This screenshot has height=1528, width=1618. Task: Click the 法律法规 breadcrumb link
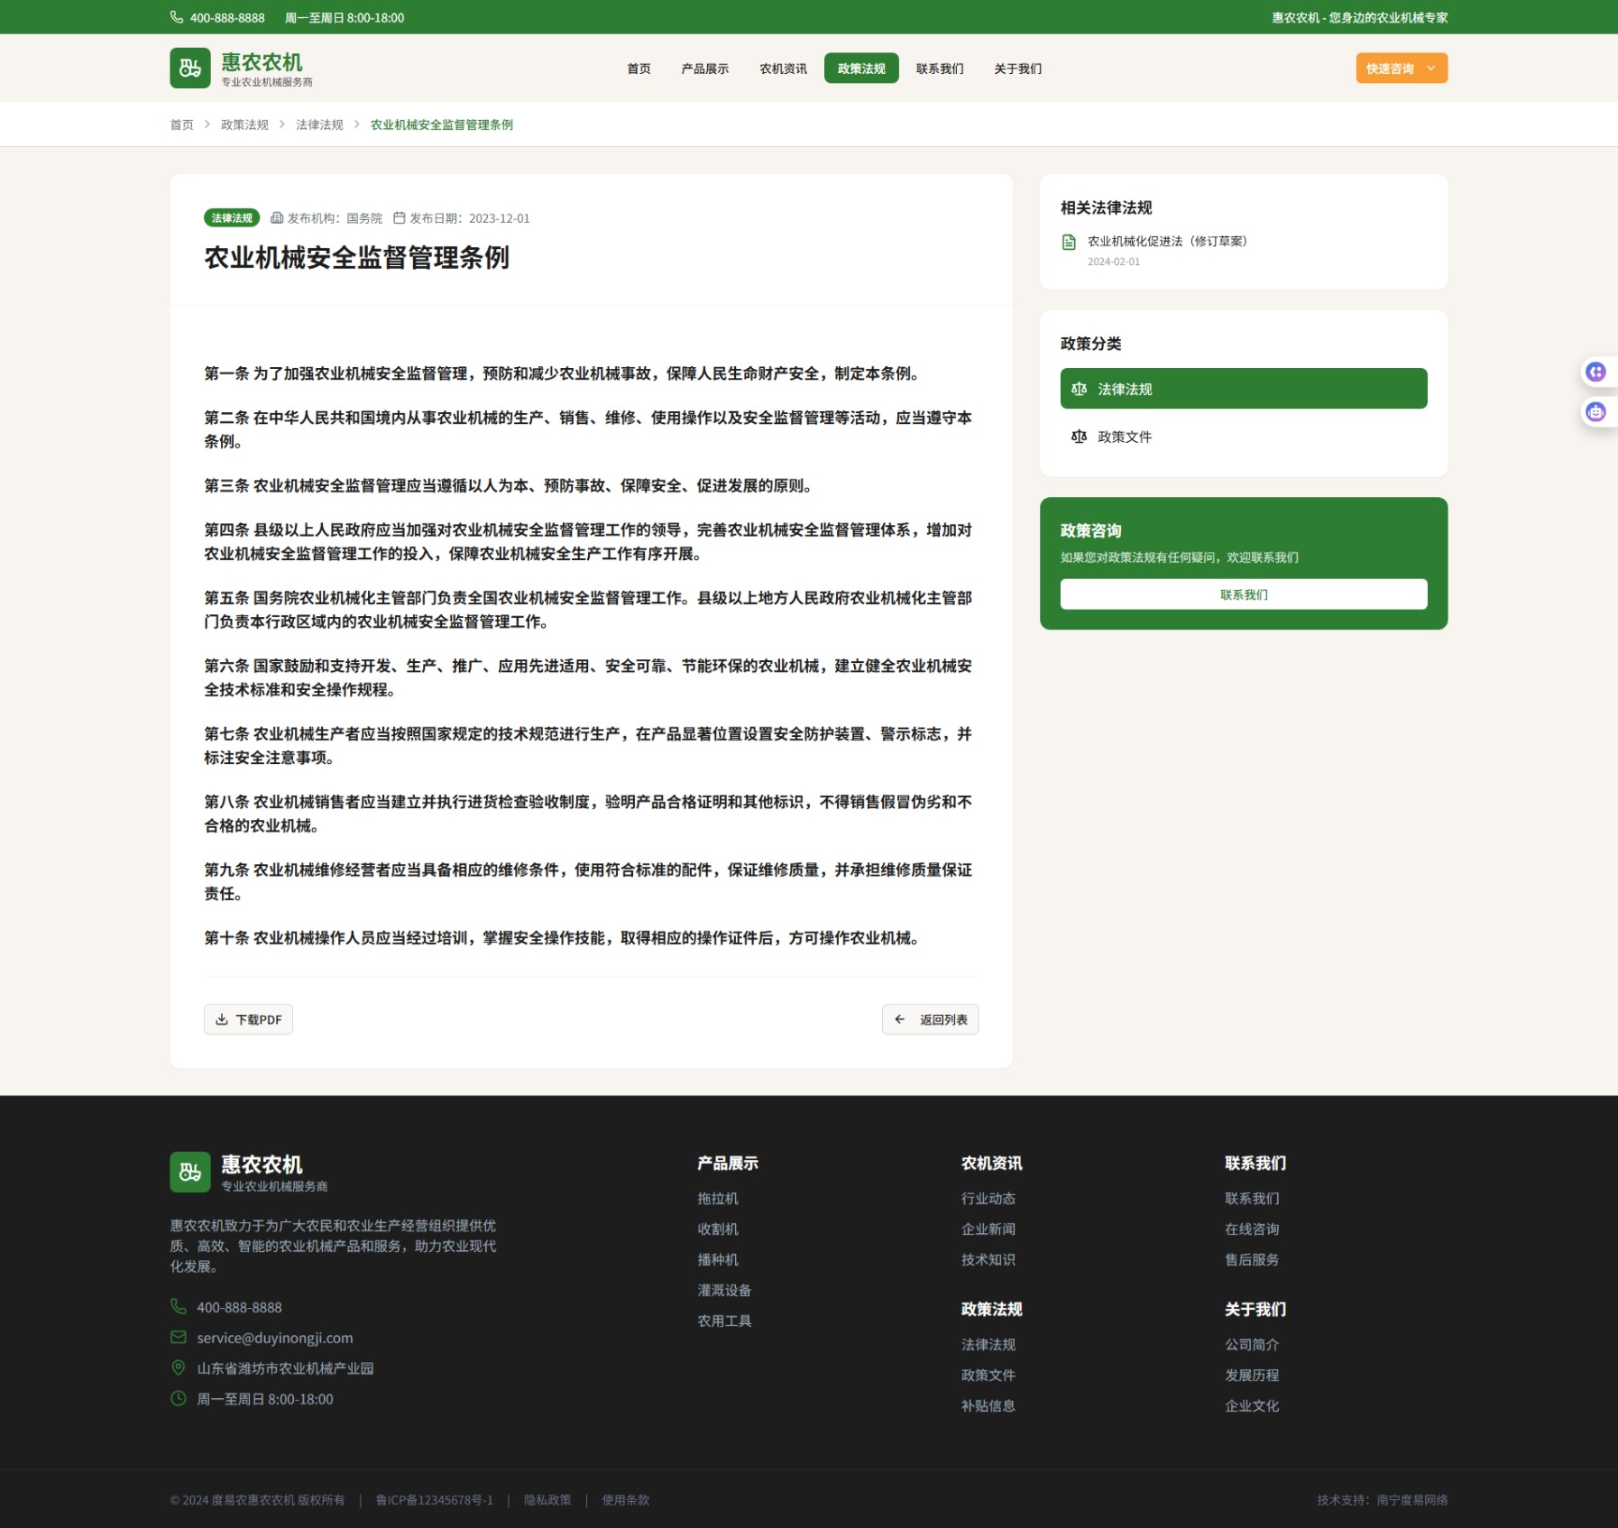[x=319, y=124]
